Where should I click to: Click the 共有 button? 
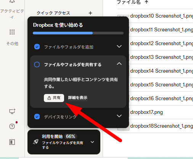(54, 98)
